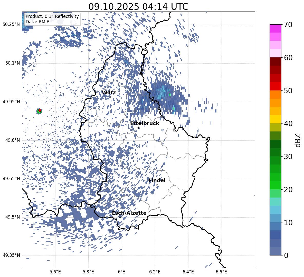Click the 49.35°N latitude label
Screen dimensions: 304x277
click(11, 255)
